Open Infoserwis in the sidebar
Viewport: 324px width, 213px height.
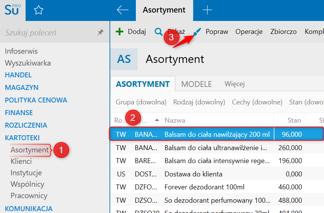pos(21,51)
